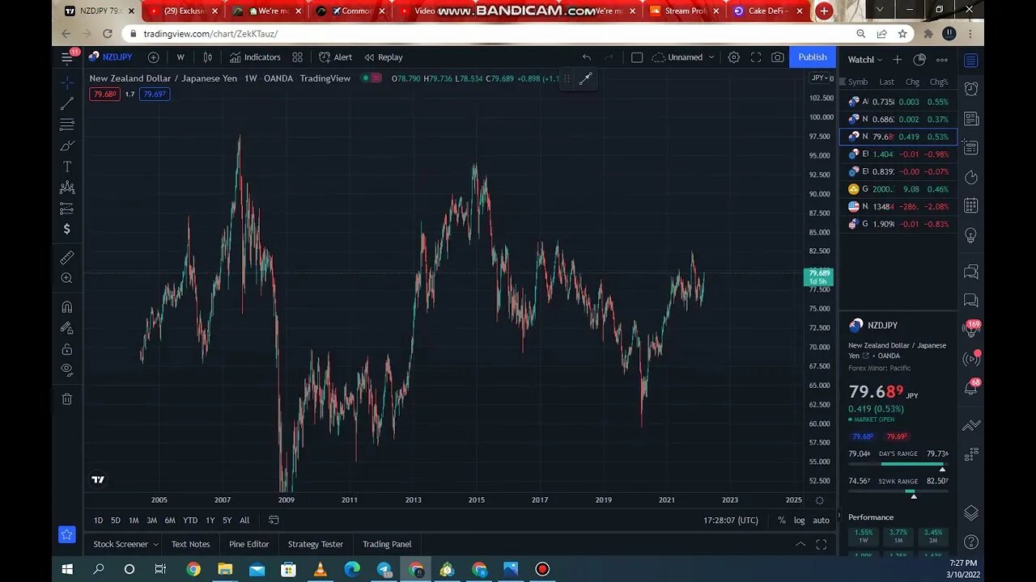Open the Strategy Tester tab
Screen dimensions: 1036x582
click(316, 544)
